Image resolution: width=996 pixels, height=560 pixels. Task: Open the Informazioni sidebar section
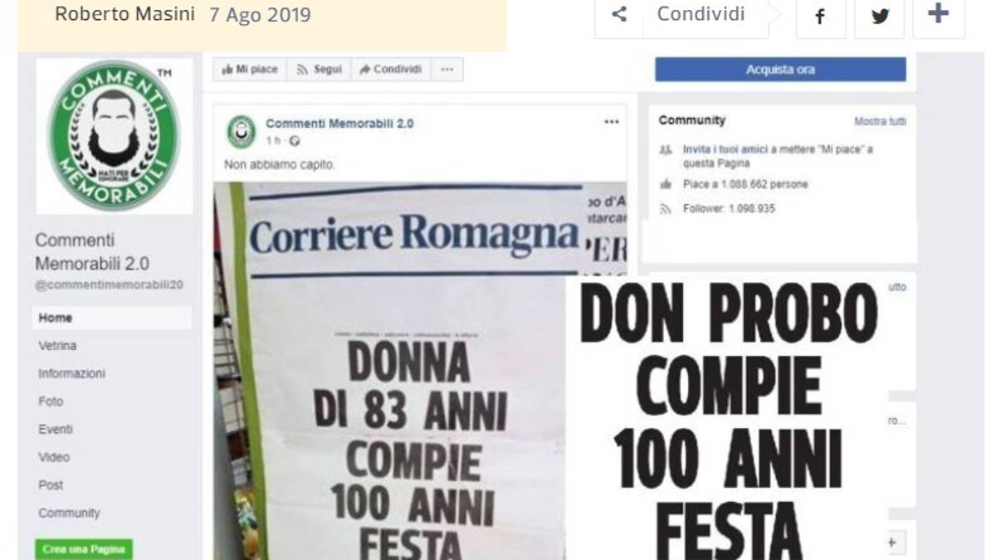pos(71,373)
